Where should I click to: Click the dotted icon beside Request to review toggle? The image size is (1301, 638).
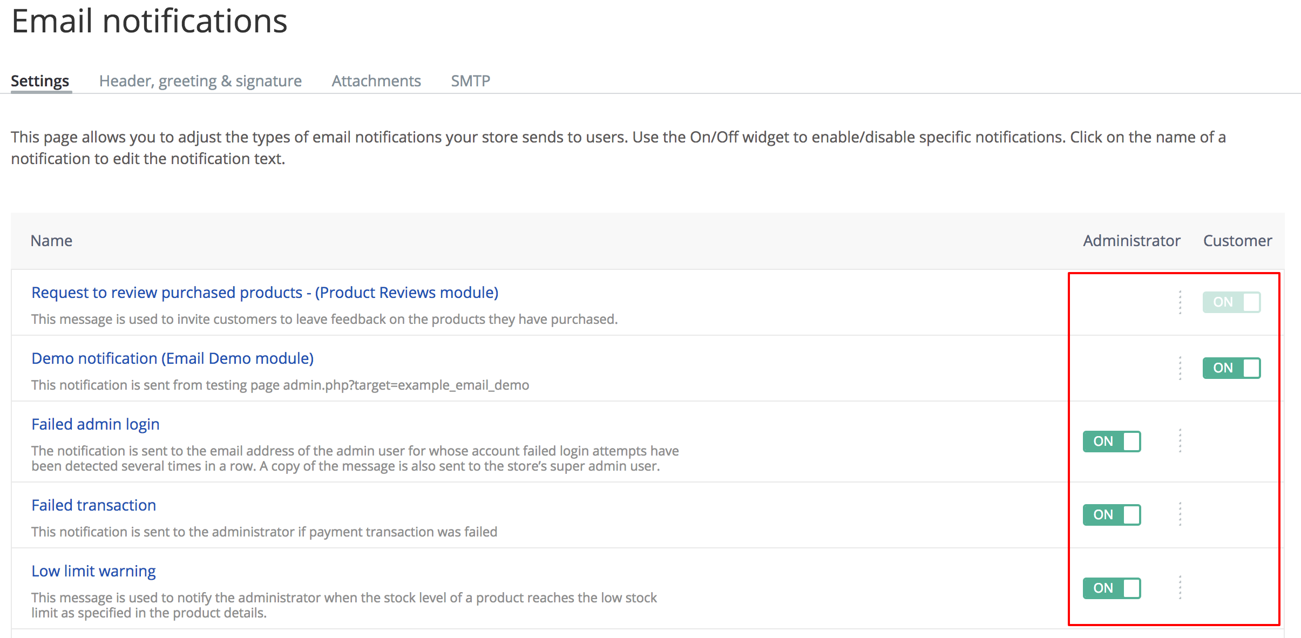(1179, 302)
